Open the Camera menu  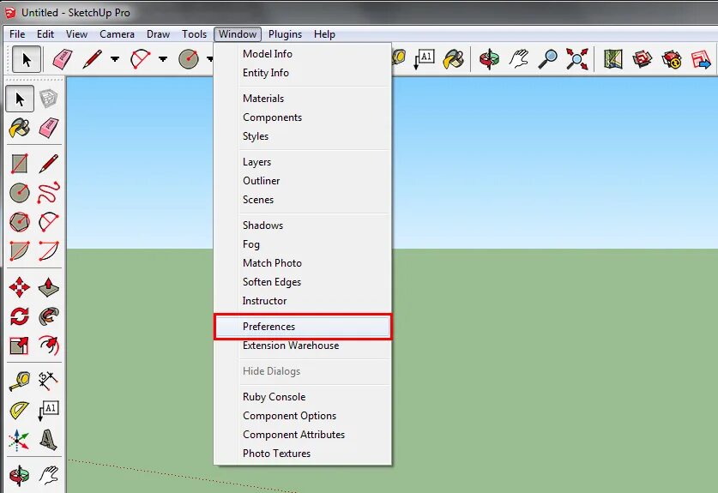tap(117, 34)
